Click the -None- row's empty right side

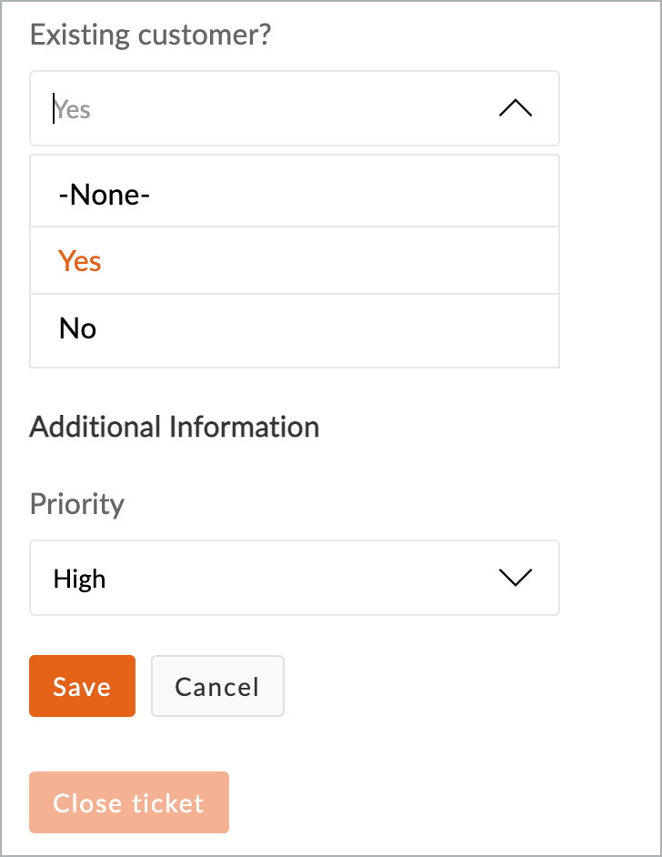(409, 195)
